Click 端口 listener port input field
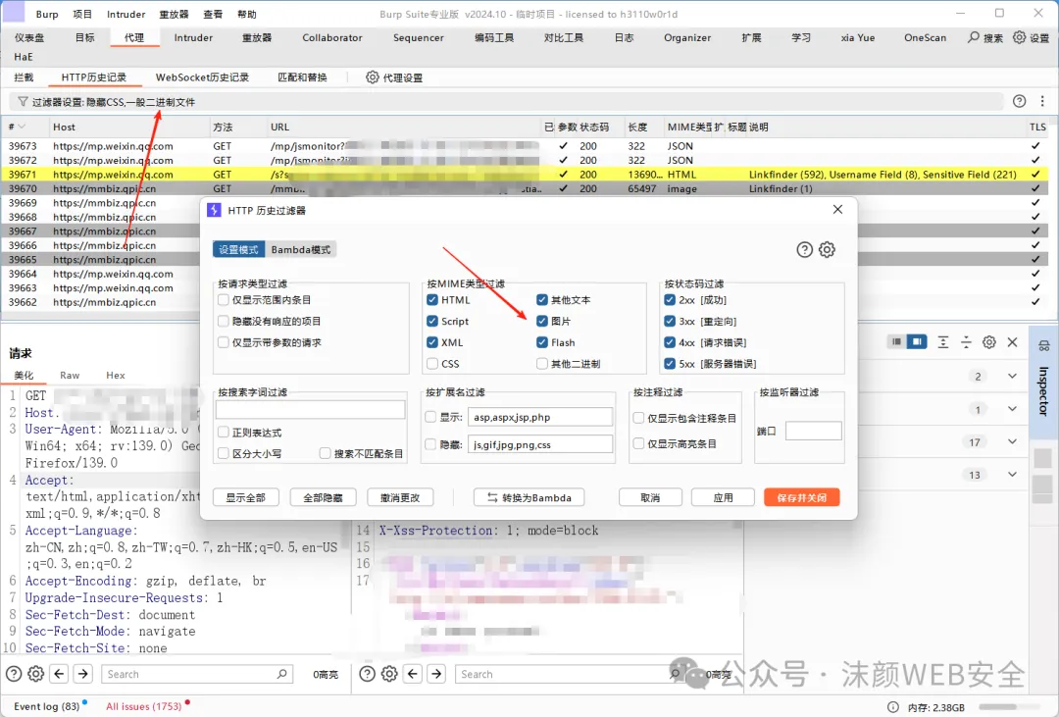 (814, 431)
